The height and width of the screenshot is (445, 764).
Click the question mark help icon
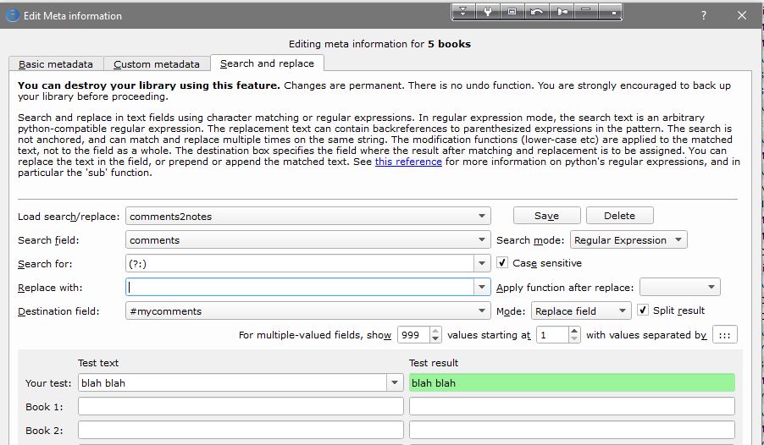[x=704, y=15]
